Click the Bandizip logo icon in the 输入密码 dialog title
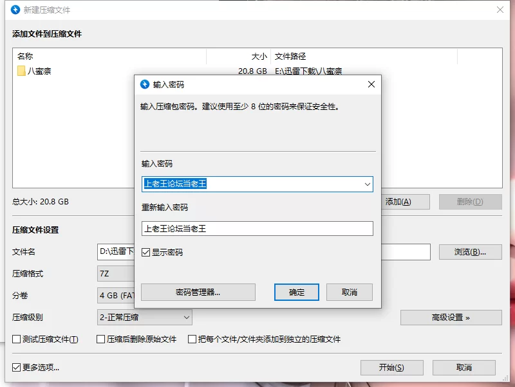This screenshot has width=515, height=387. pos(145,84)
